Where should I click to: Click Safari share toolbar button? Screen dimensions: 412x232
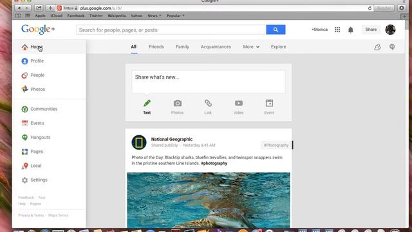(x=39, y=8)
